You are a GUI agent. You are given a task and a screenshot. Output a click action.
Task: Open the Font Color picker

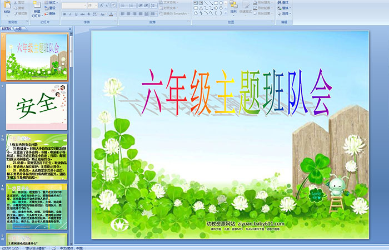tap(112, 14)
